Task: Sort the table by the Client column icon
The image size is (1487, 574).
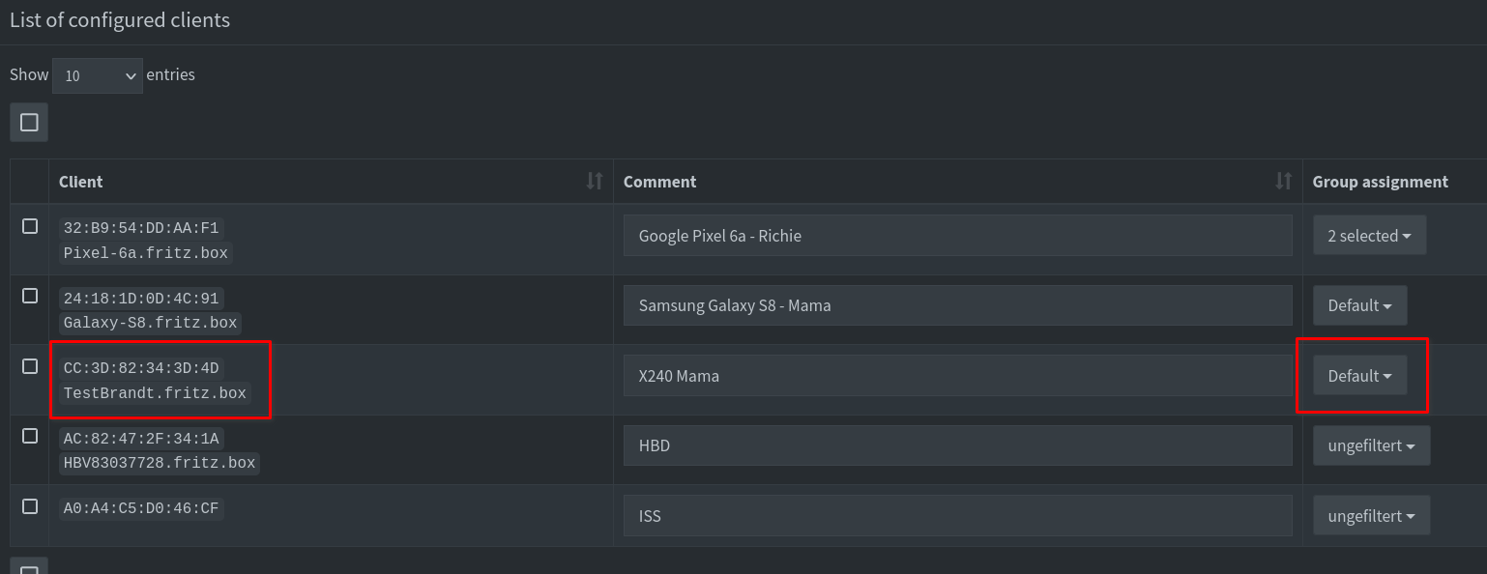Action: pyautogui.click(x=594, y=181)
